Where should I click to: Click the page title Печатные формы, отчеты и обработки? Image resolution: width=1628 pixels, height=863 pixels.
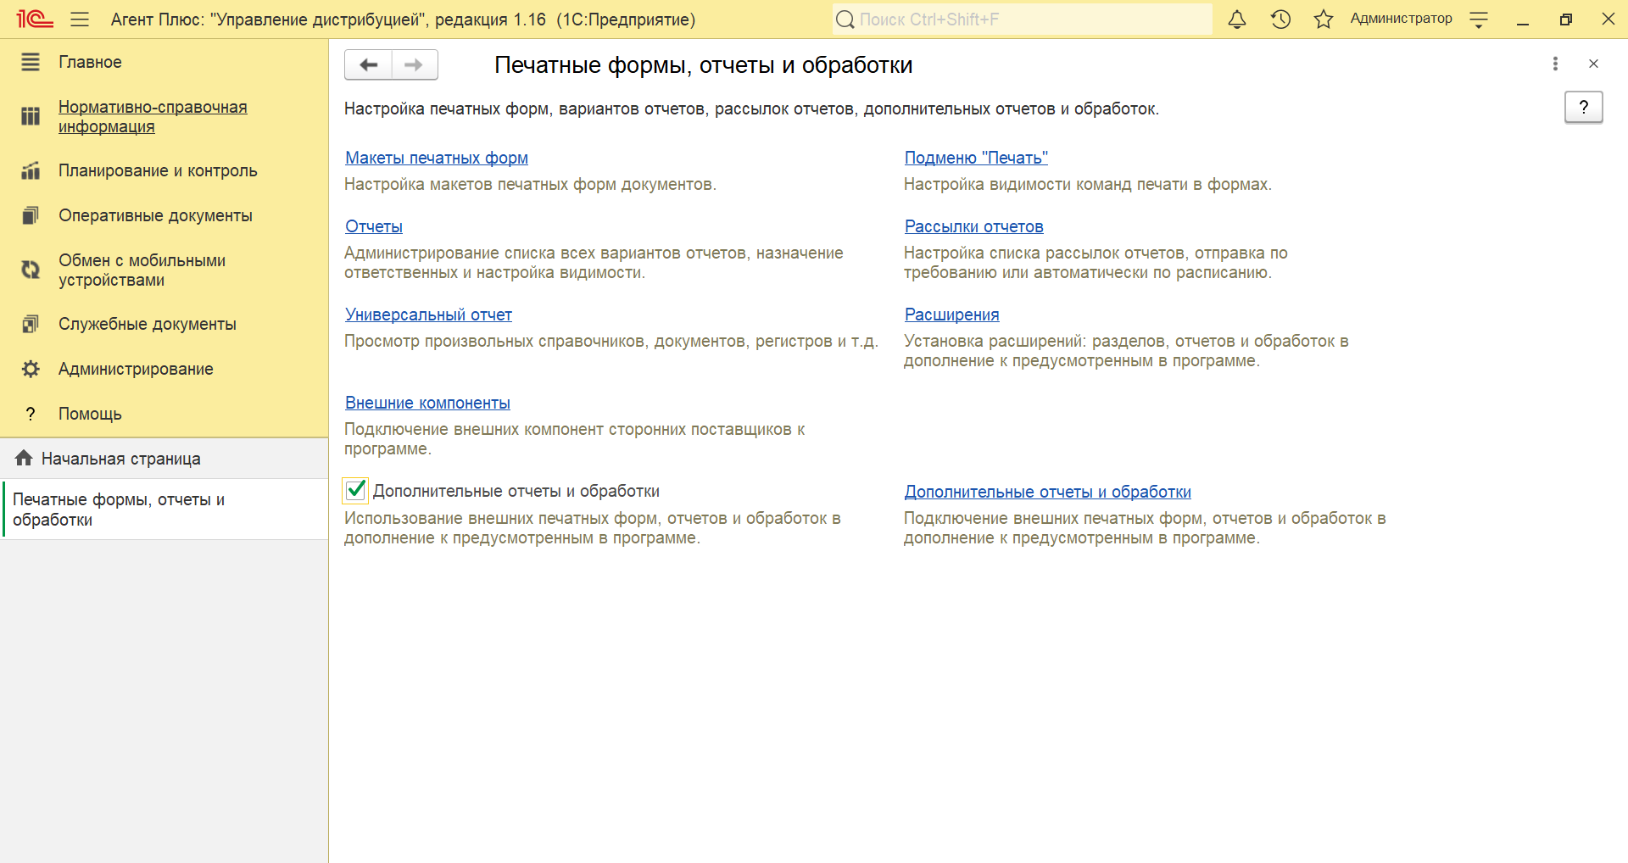(x=703, y=65)
